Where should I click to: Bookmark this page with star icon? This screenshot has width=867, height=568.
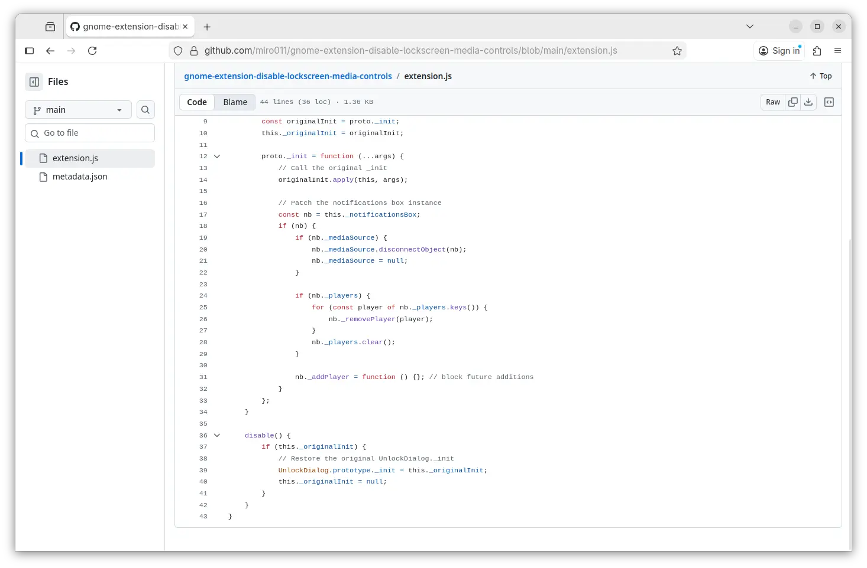tap(677, 51)
